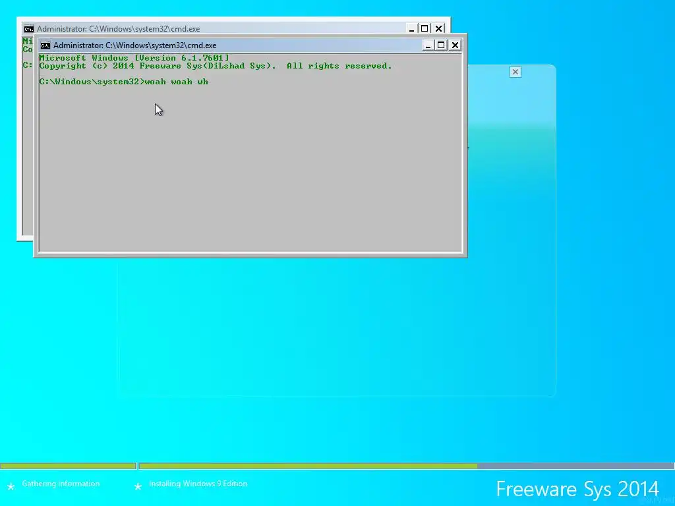The width and height of the screenshot is (675, 506).
Task: Minimize the back cmd.exe window
Action: 411,29
